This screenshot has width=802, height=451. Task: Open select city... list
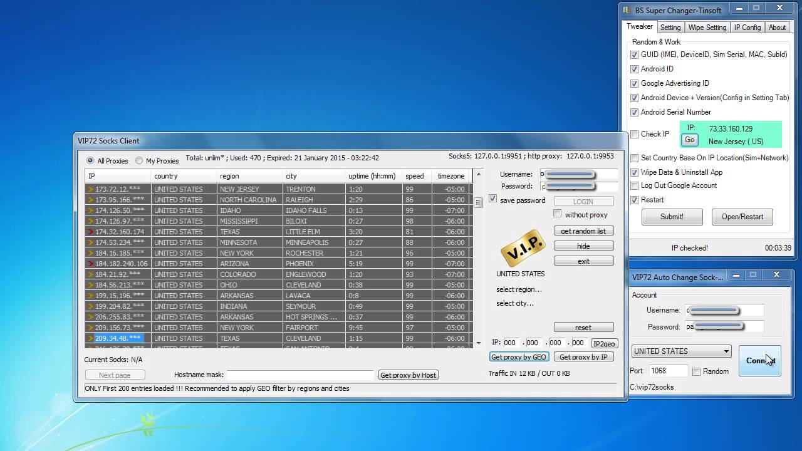click(515, 303)
